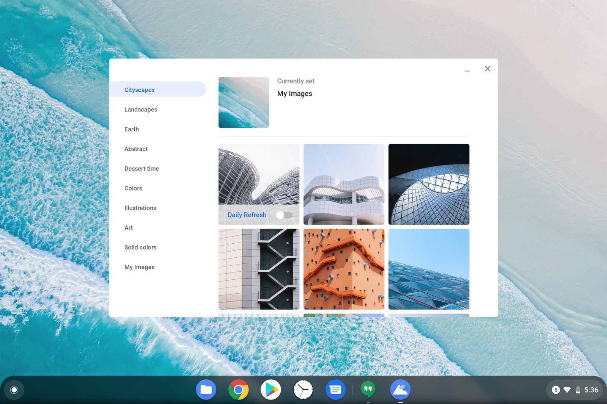Launch Google Chrome from the shelf
607x404 pixels.
point(238,390)
